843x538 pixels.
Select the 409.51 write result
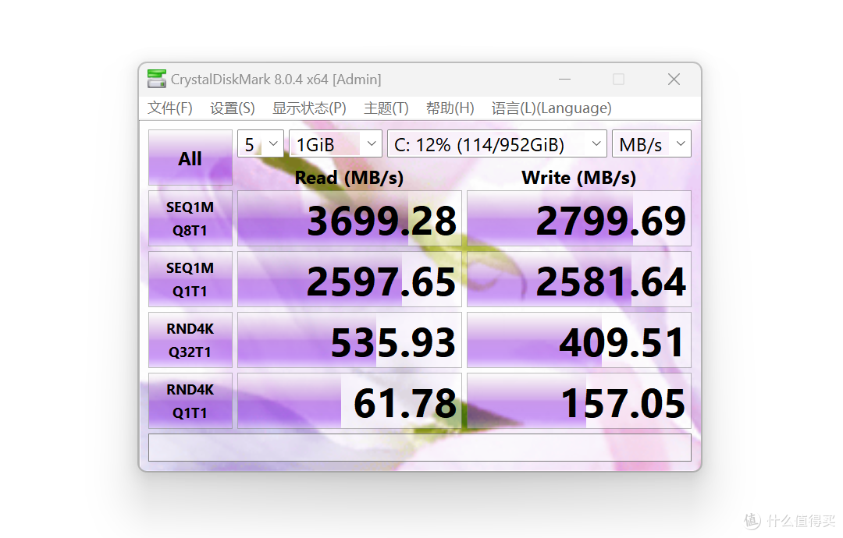tap(579, 340)
